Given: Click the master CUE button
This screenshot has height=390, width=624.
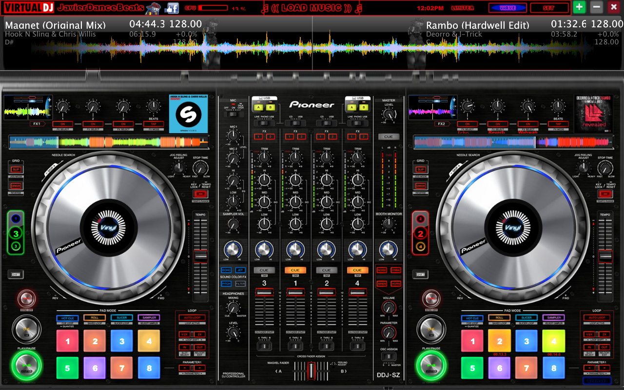Looking at the screenshot, I should tap(388, 137).
